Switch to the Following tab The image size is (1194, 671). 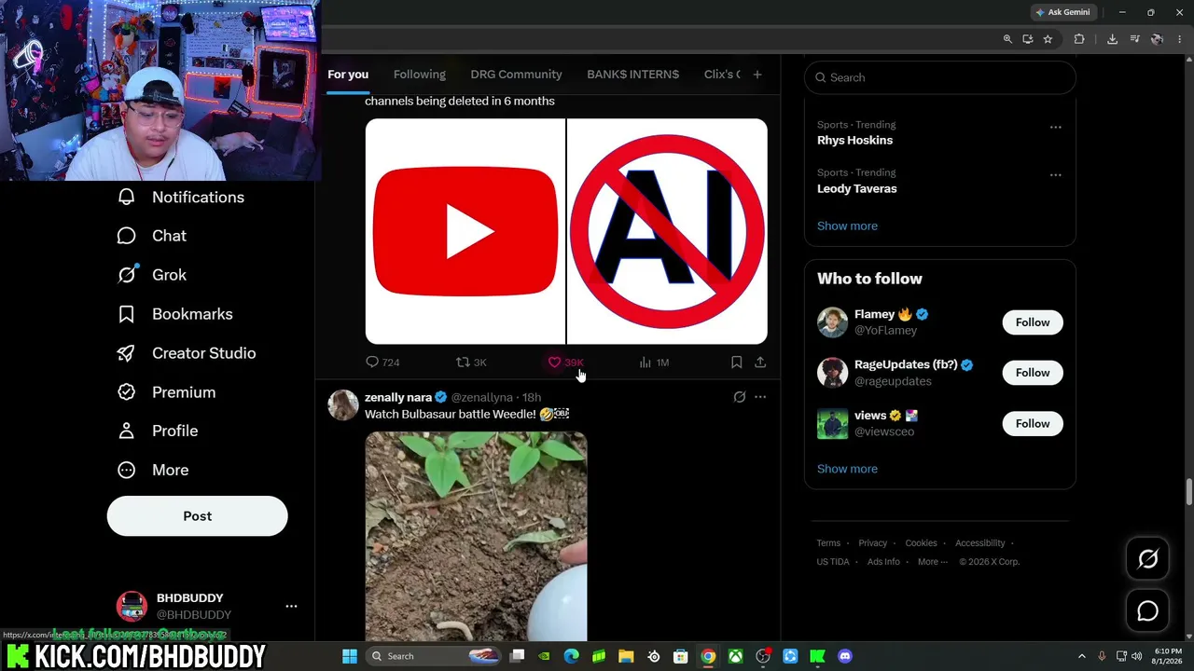420,75
